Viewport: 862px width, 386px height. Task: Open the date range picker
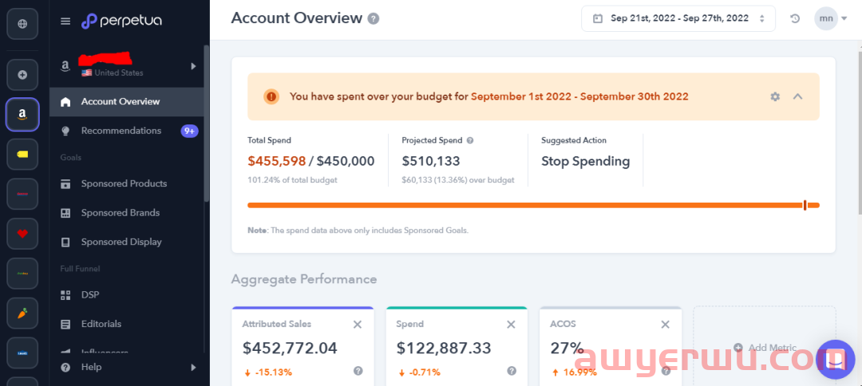pyautogui.click(x=678, y=18)
